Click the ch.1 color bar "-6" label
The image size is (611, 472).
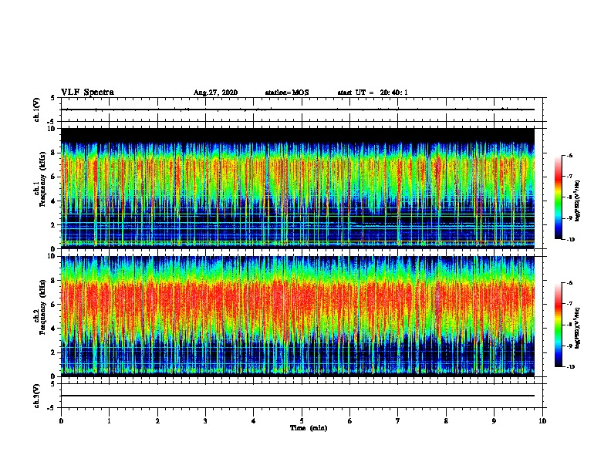coord(569,155)
